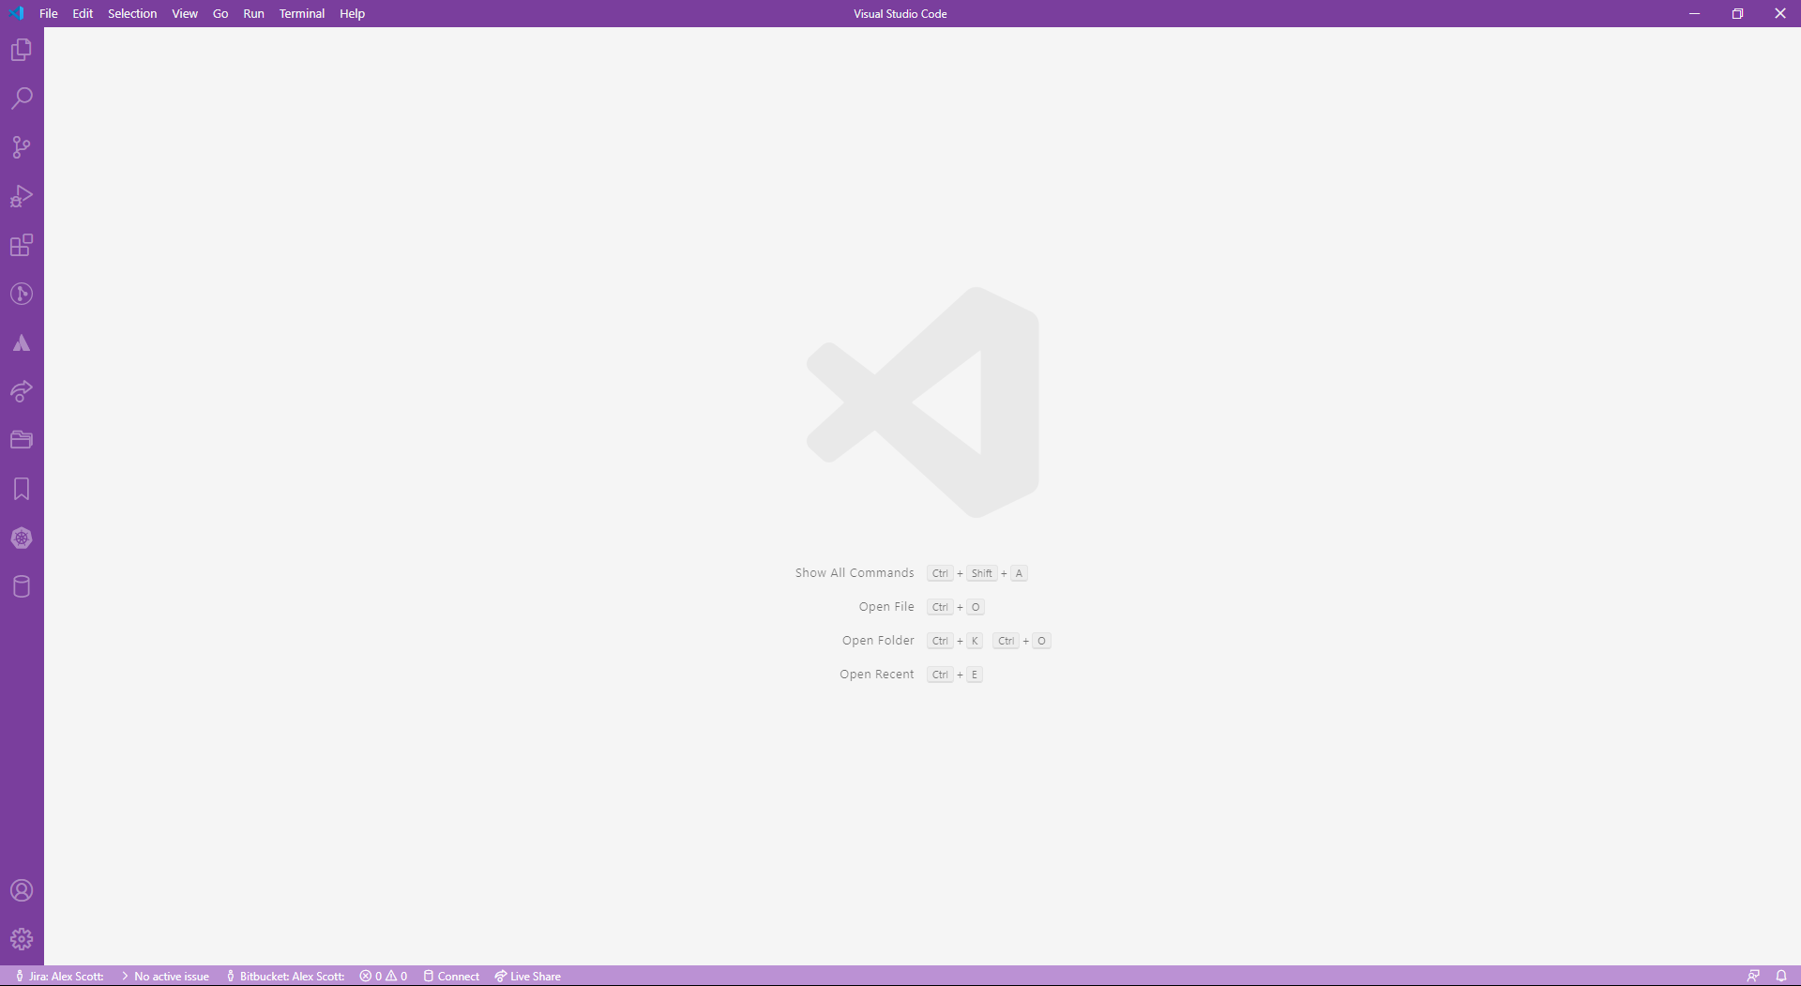Screen dimensions: 1801x986
Task: Open the Explorer view in activity bar
Action: (x=22, y=50)
